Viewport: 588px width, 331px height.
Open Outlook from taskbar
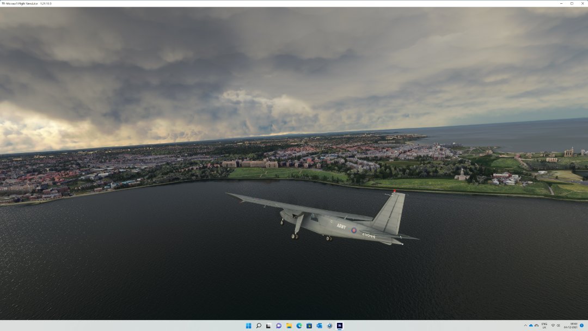pos(319,326)
